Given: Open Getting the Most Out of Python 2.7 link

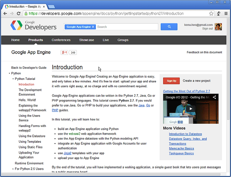Looking at the screenshot, I should [186, 91].
